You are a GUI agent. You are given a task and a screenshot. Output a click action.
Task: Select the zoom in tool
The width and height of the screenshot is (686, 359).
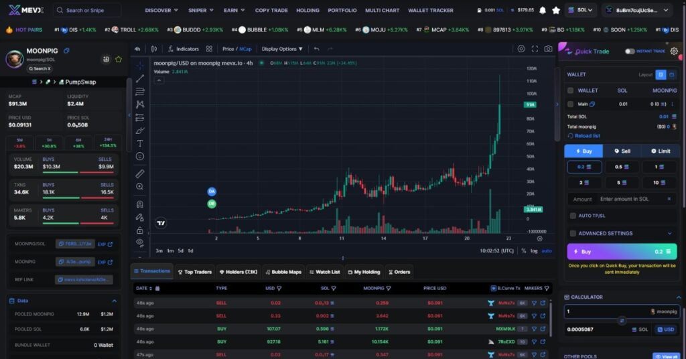pyautogui.click(x=139, y=187)
